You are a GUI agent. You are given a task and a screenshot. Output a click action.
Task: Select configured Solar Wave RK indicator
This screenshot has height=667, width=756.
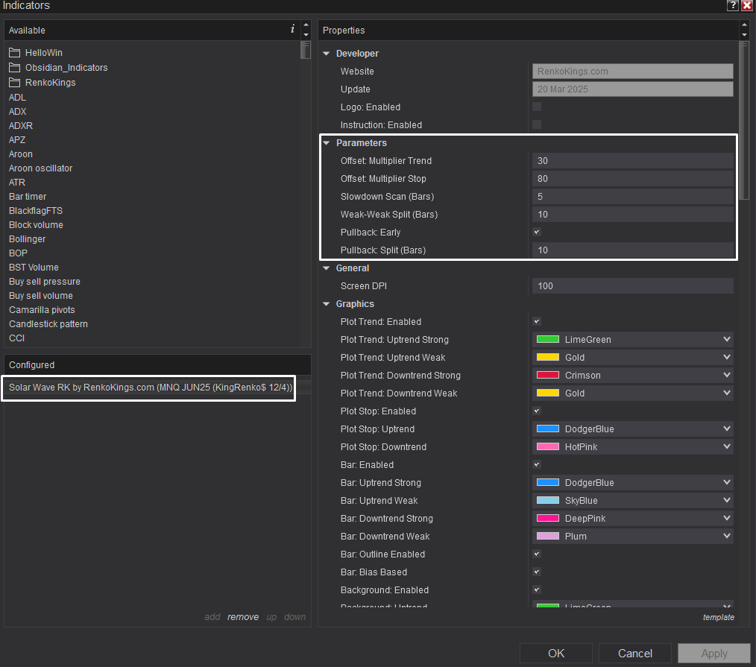pyautogui.click(x=151, y=387)
